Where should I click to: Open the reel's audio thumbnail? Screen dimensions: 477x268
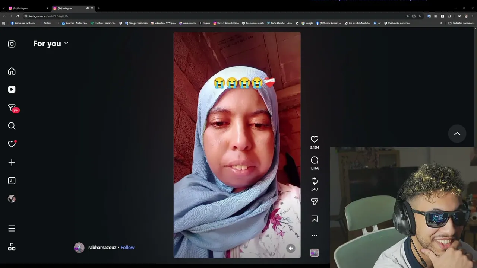pyautogui.click(x=315, y=253)
